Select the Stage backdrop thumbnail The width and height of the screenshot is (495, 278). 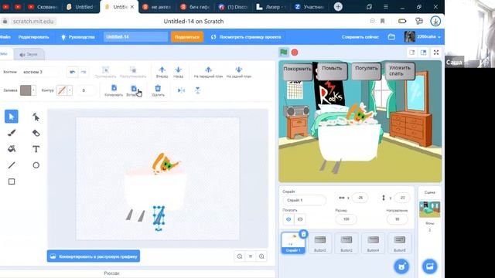tap(430, 209)
